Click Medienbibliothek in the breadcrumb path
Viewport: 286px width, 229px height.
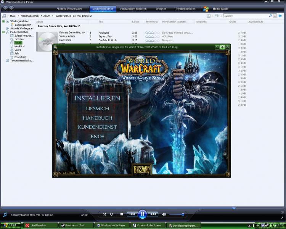pyautogui.click(x=29, y=16)
